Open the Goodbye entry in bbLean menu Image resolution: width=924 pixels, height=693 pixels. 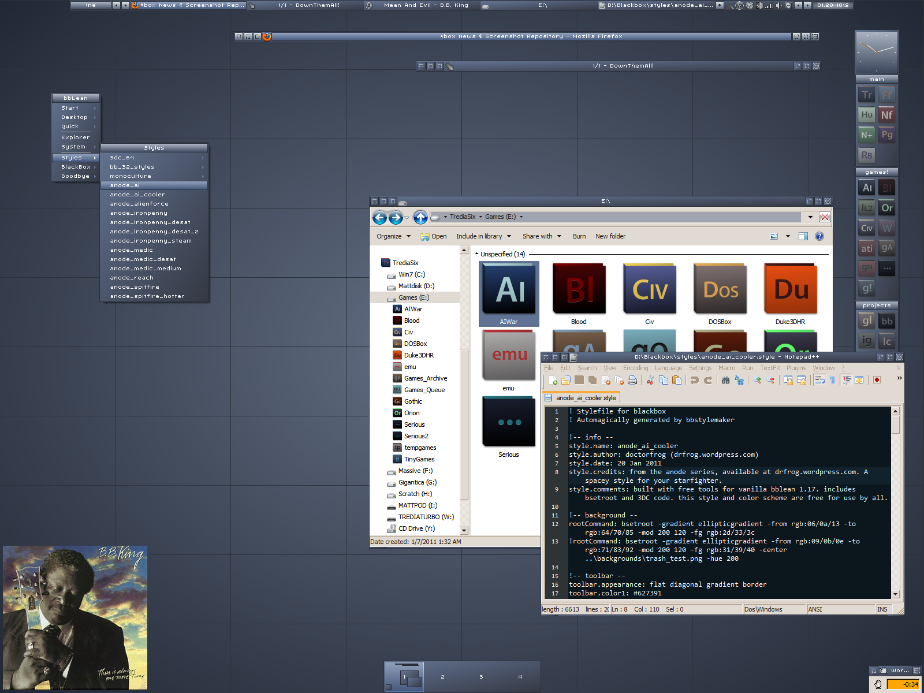(76, 176)
